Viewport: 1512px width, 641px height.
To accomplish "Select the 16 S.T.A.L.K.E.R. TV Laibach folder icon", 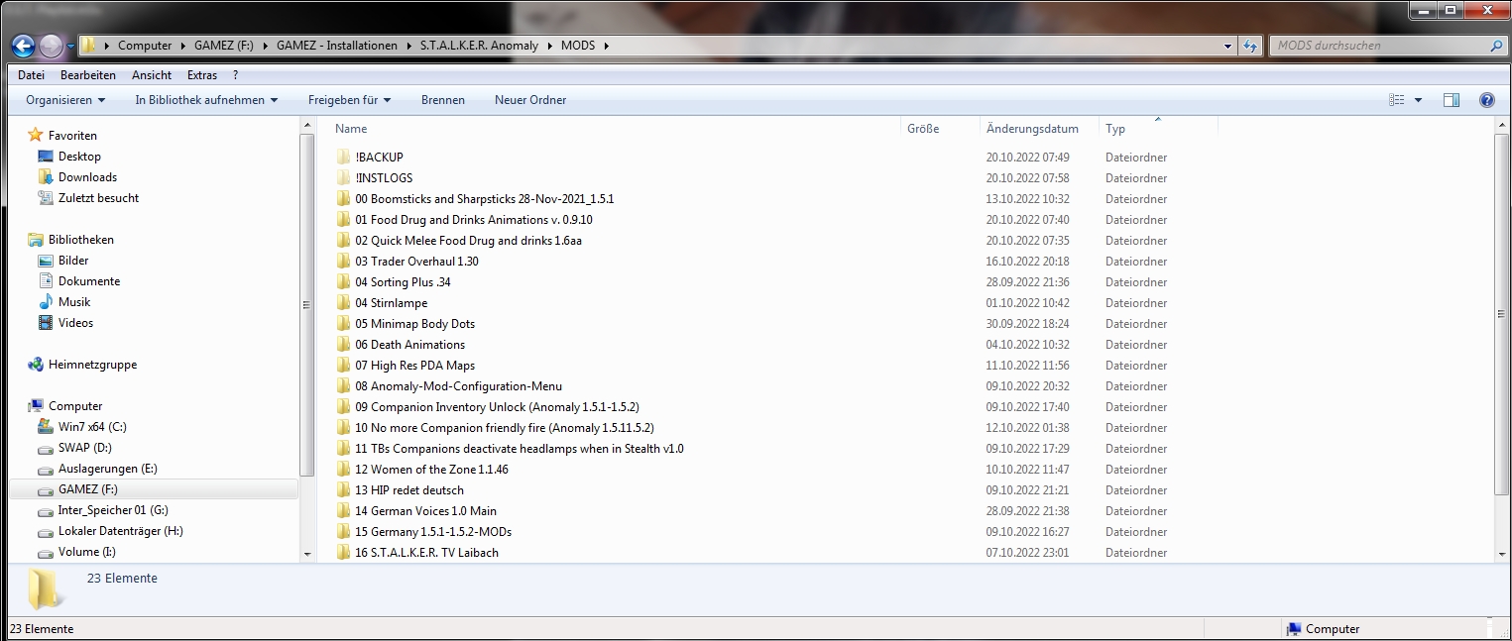I will point(344,552).
